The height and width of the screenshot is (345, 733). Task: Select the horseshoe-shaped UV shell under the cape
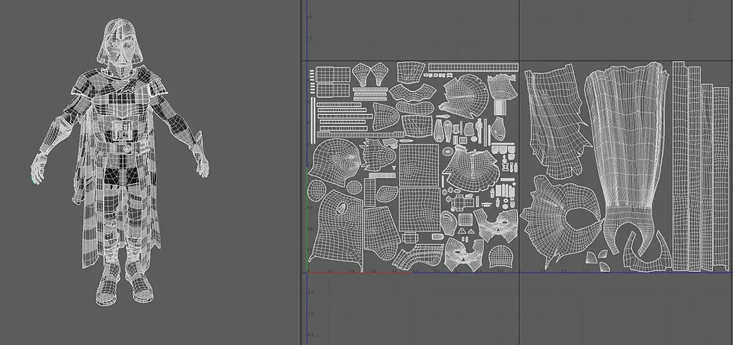(x=648, y=252)
